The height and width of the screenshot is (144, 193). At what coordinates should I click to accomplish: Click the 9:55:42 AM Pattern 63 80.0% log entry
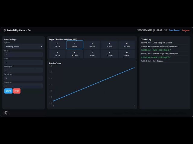click(x=165, y=54)
